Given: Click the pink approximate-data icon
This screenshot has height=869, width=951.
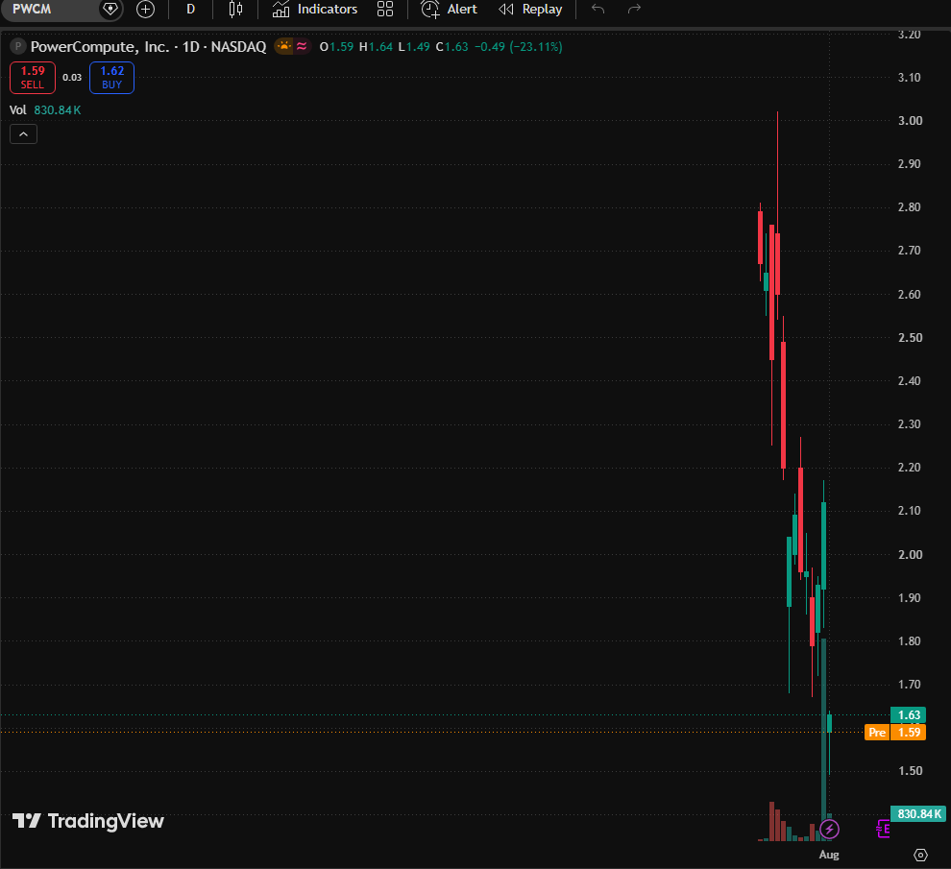Looking at the screenshot, I should point(302,46).
